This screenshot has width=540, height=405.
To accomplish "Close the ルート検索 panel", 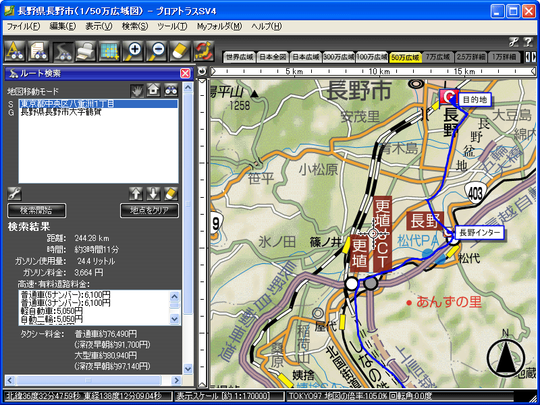I will tap(185, 73).
